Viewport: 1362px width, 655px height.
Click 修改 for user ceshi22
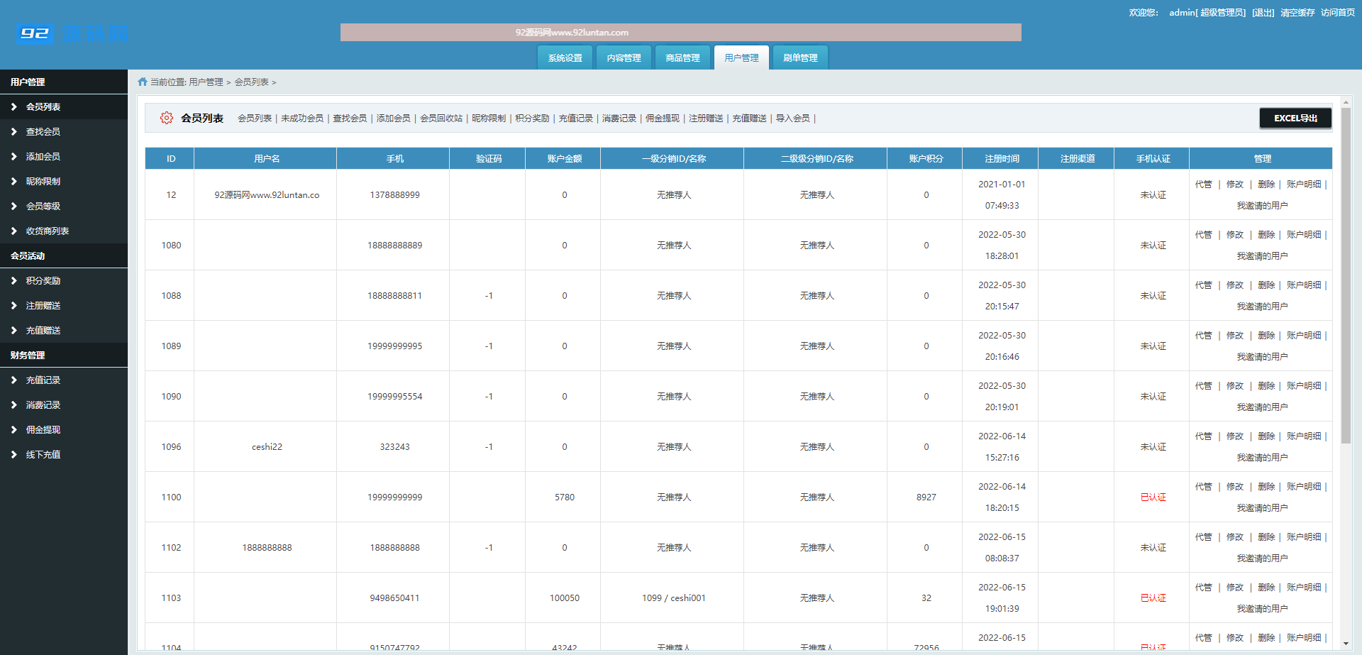point(1235,436)
